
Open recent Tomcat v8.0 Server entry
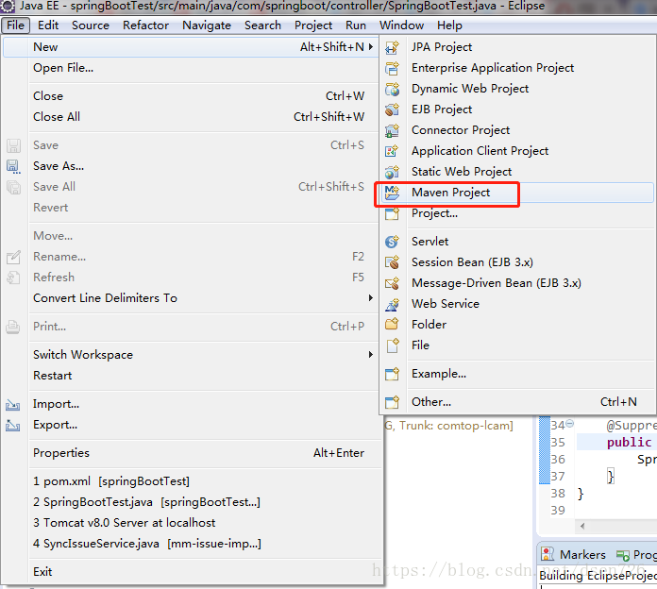pos(191,523)
